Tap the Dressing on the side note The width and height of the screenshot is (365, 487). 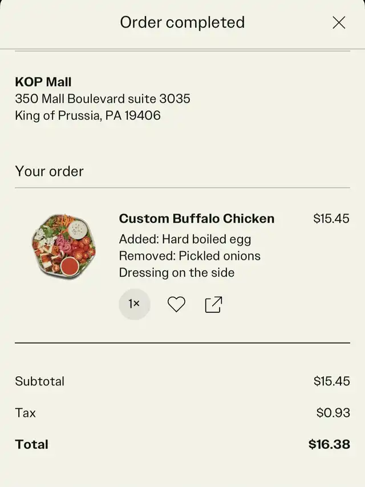click(177, 273)
